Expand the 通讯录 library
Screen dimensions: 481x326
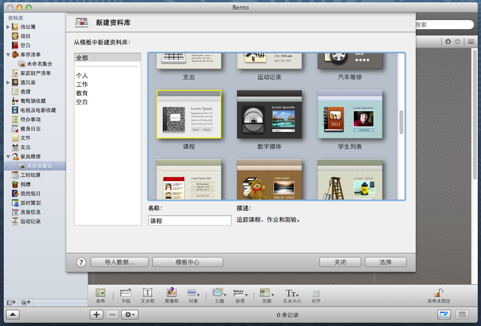[x=8, y=82]
